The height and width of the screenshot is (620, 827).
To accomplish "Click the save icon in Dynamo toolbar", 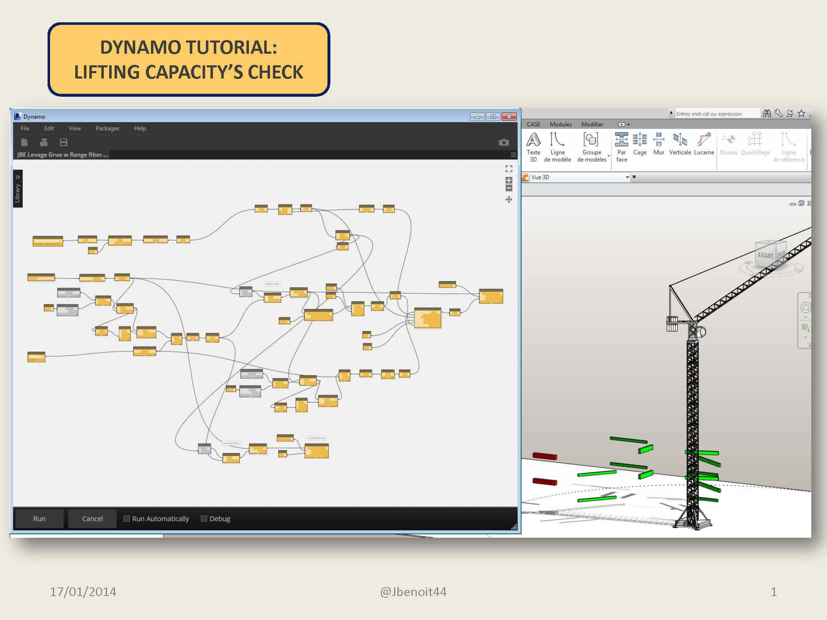I will pyautogui.click(x=64, y=142).
